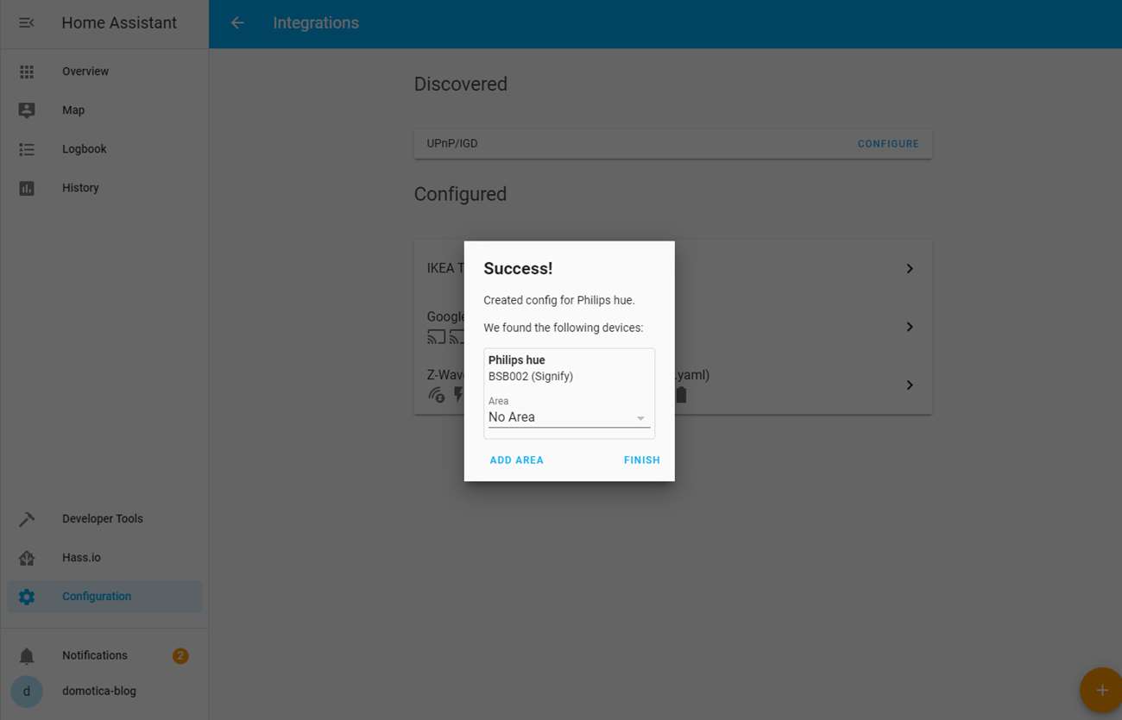
Task: Click the Philips hue device name
Action: pos(517,360)
